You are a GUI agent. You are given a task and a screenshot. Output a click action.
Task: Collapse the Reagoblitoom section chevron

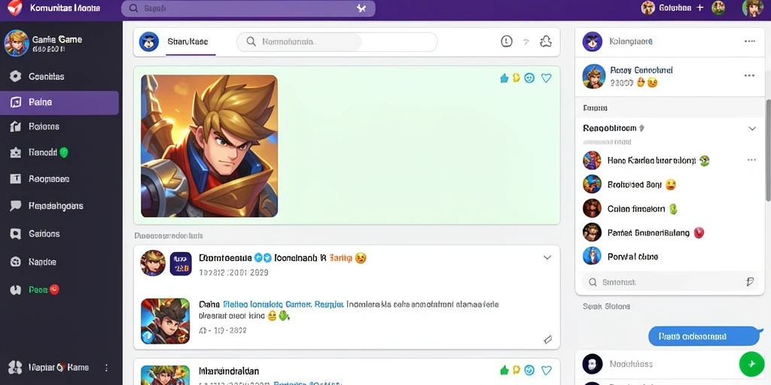point(752,129)
